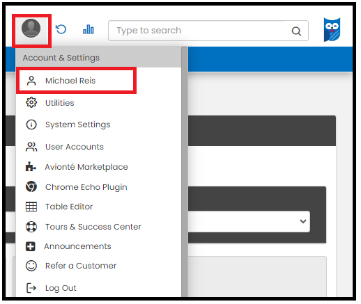The width and height of the screenshot is (361, 304).
Task: Click the grid Table Editor icon
Action: pyautogui.click(x=31, y=207)
